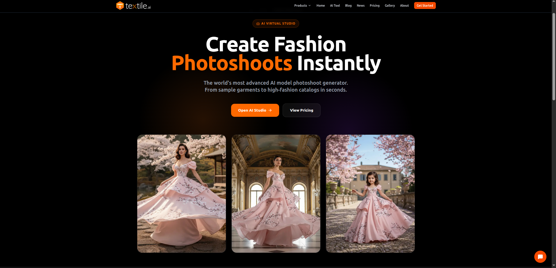Navigate to the Home menu item

[x=320, y=5]
